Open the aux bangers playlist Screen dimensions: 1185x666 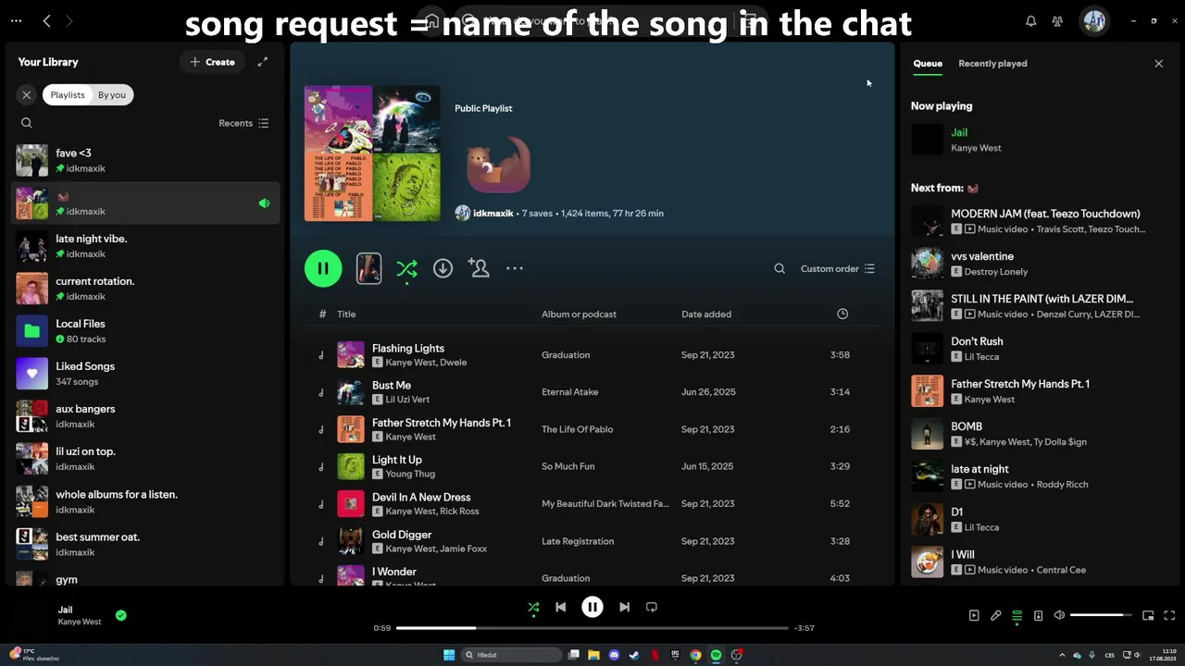(x=144, y=415)
